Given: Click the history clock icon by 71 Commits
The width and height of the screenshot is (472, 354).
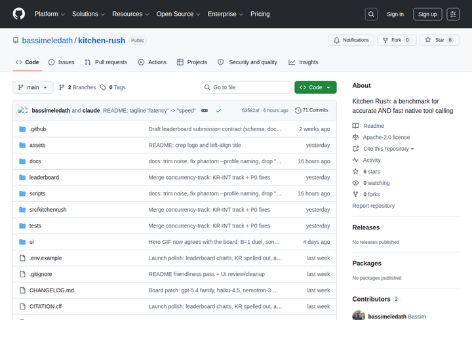Looking at the screenshot, I should [x=298, y=111].
